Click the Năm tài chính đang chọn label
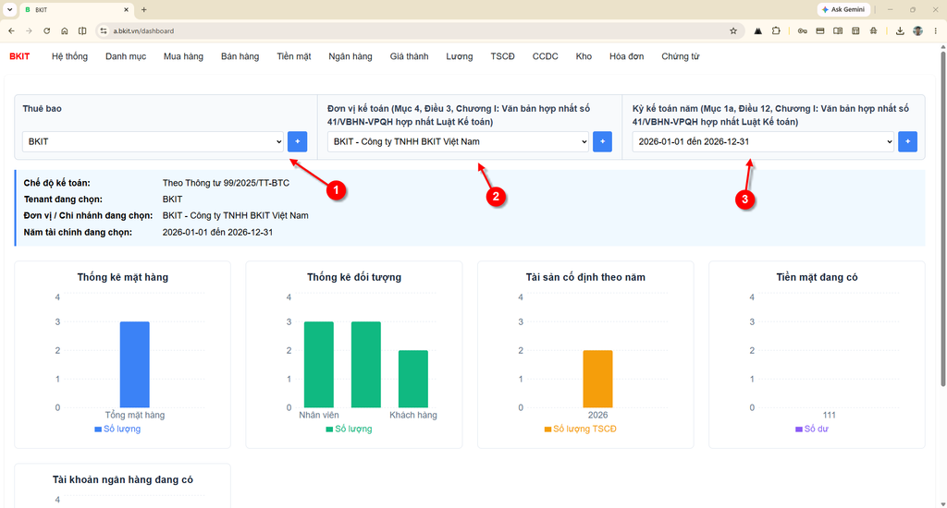The width and height of the screenshot is (947, 508). click(x=78, y=232)
